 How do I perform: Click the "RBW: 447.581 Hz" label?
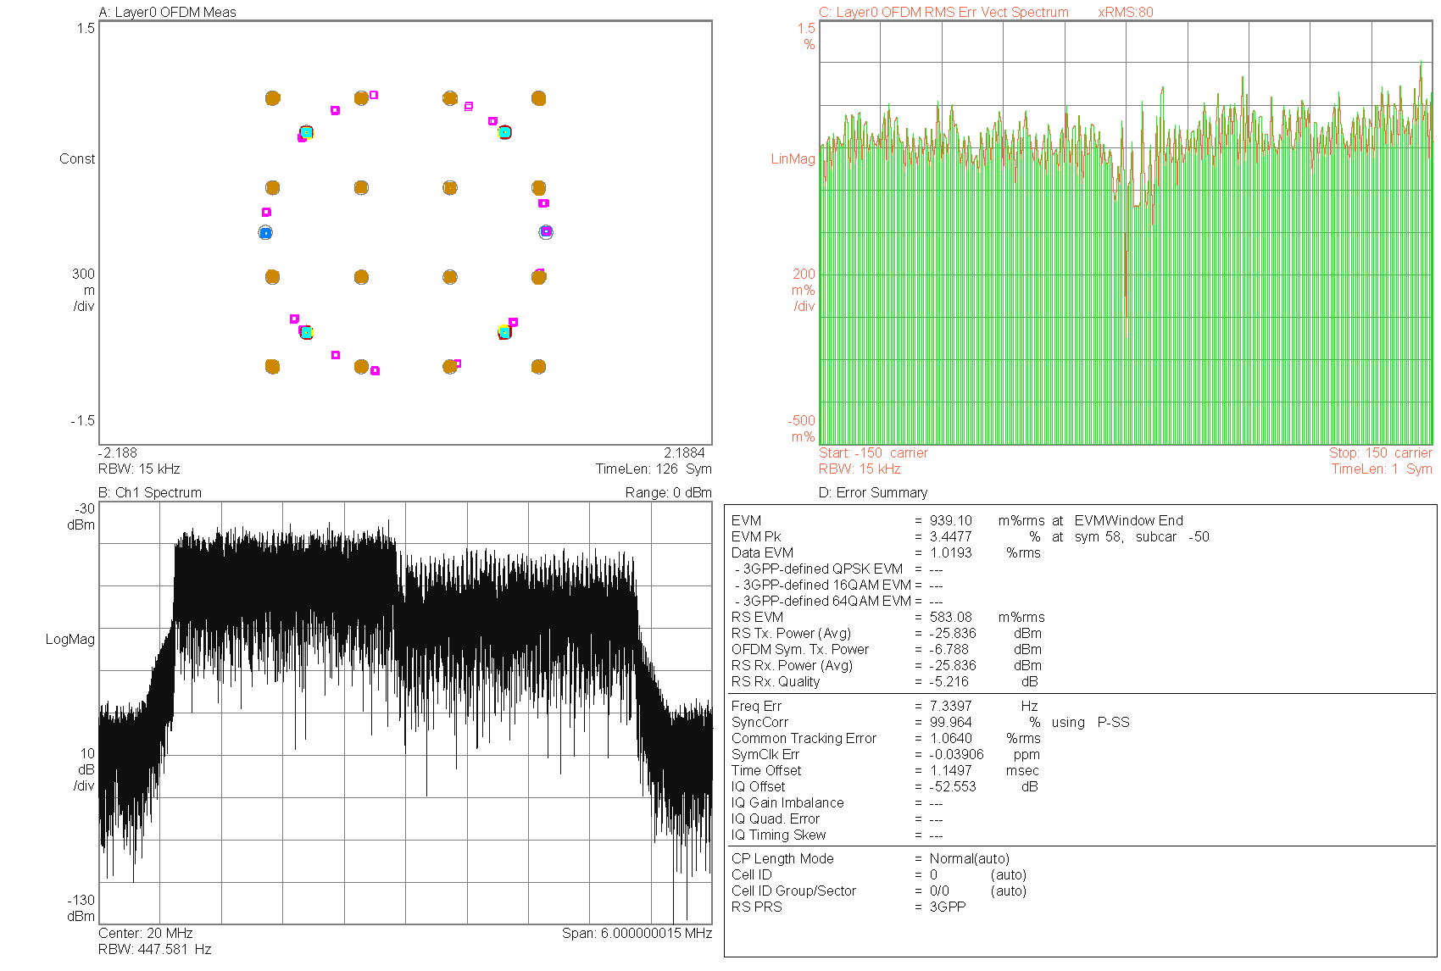click(x=154, y=949)
